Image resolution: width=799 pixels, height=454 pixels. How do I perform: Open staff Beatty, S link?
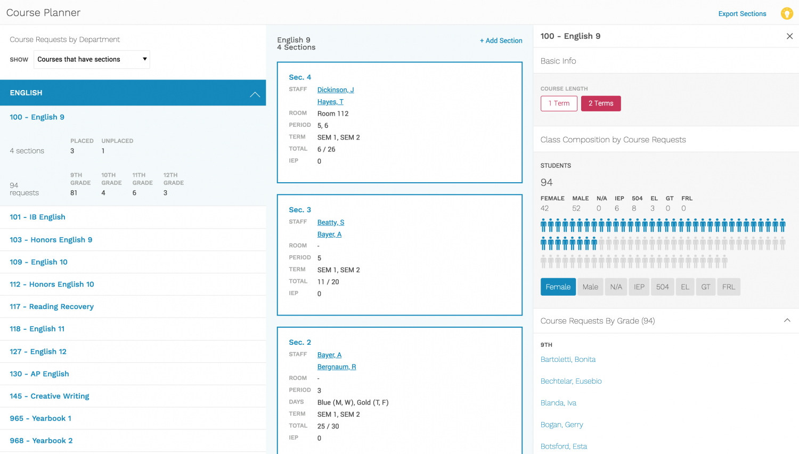[x=331, y=222]
